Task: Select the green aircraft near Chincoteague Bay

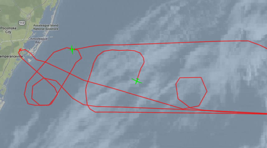Action: pyautogui.click(x=72, y=50)
